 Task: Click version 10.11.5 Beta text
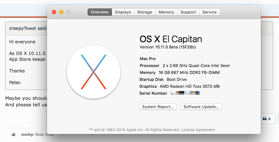168,47
